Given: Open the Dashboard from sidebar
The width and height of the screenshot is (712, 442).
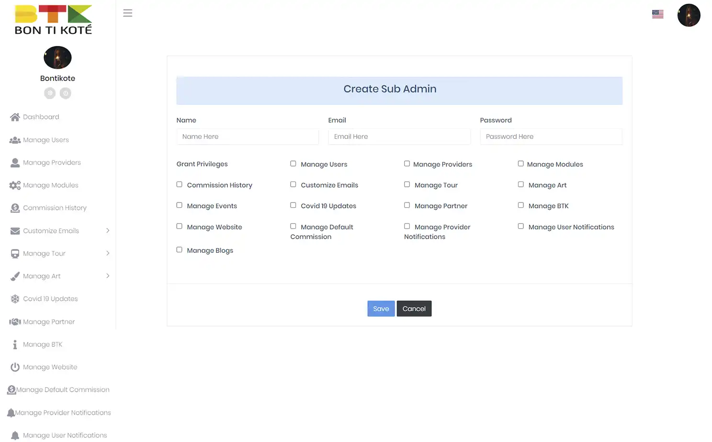Looking at the screenshot, I should tap(41, 117).
